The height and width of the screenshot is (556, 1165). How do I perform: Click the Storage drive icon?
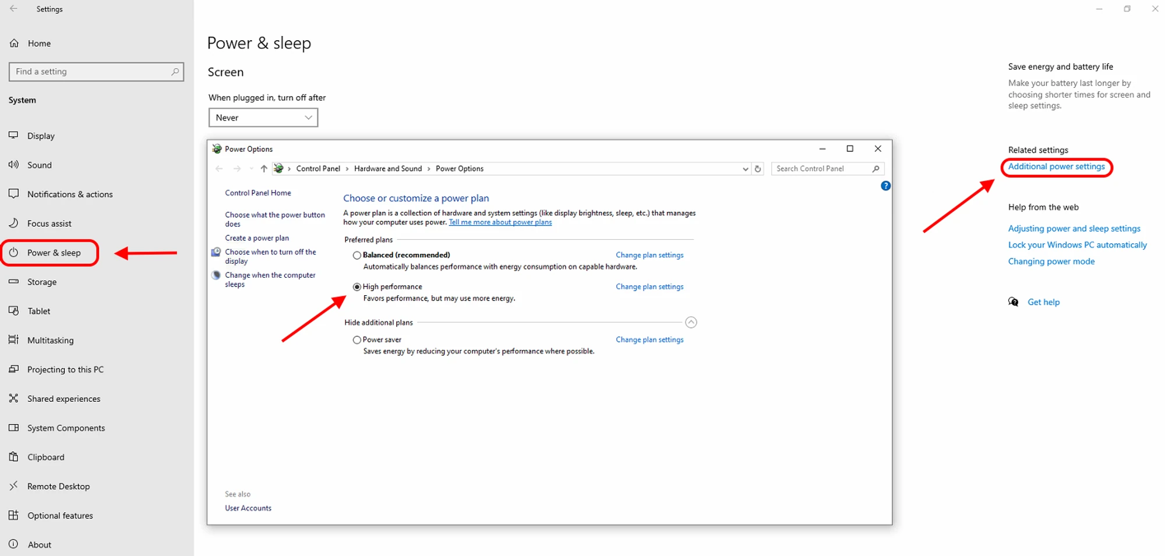[x=13, y=282]
